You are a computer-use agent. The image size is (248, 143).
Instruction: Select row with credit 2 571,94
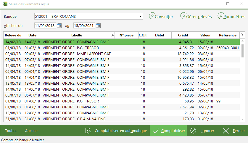tap(121, 107)
